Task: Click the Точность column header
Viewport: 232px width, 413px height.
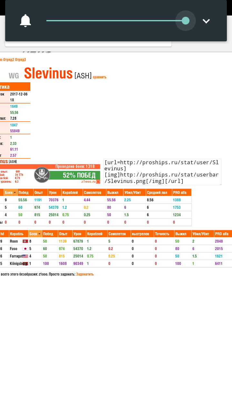Action: click(164, 234)
